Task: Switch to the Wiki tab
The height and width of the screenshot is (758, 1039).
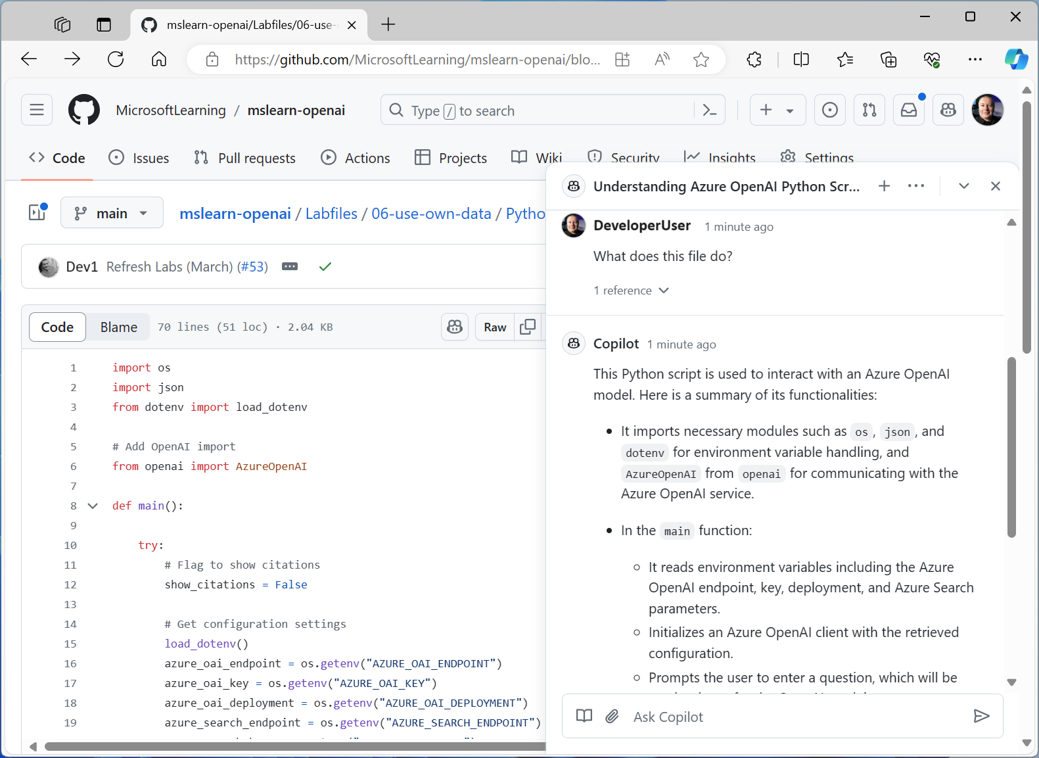Action: tap(537, 158)
